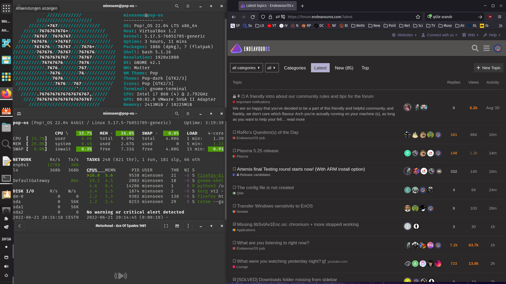Click the autoplay blocked icon

pos(283,17)
